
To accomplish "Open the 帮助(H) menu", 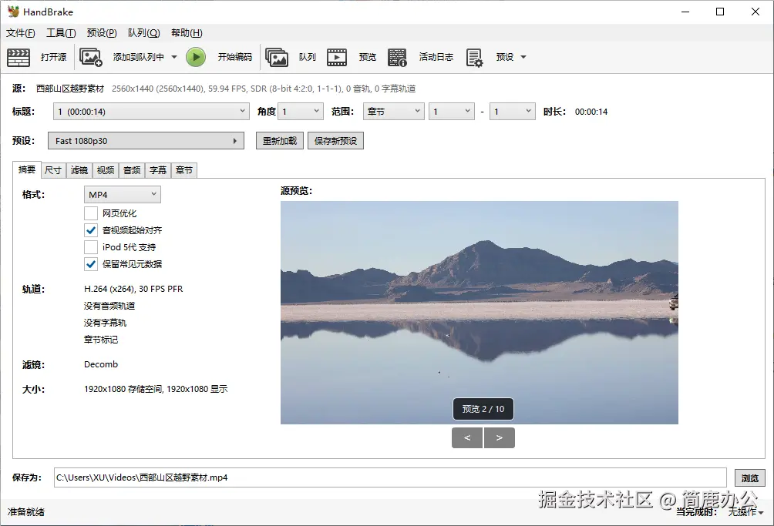I will [x=187, y=33].
